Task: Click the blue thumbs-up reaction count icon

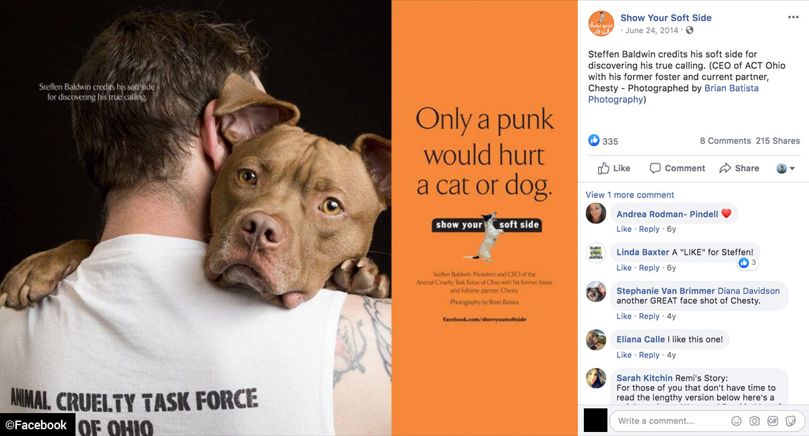Action: tap(594, 140)
